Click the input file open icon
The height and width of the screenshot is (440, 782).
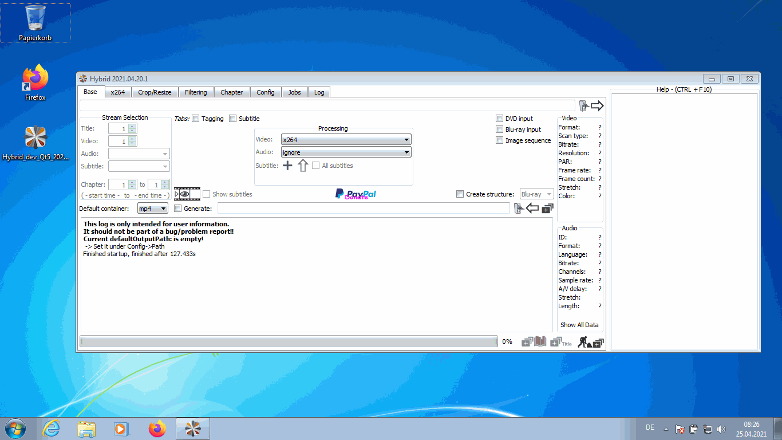tap(583, 105)
